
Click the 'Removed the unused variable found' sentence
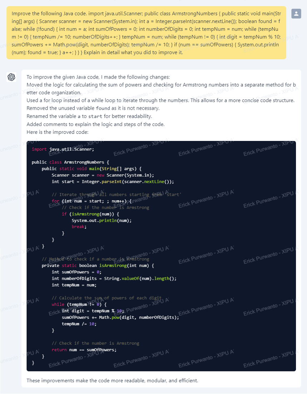(93, 108)
